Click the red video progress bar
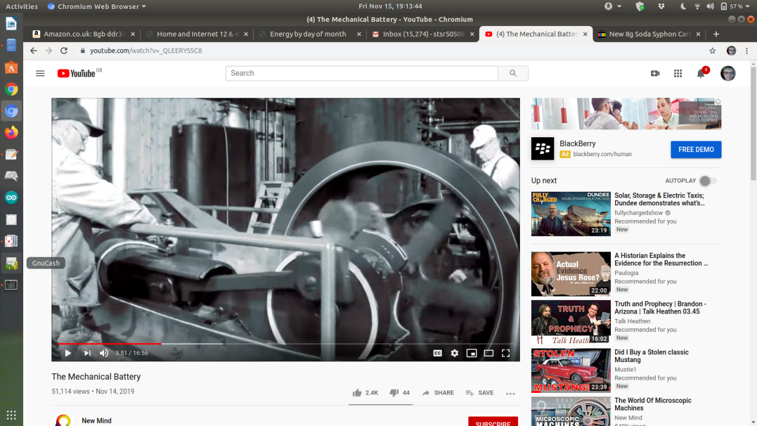 [109, 344]
